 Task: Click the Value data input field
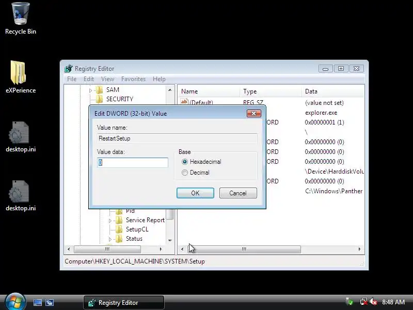click(x=133, y=163)
